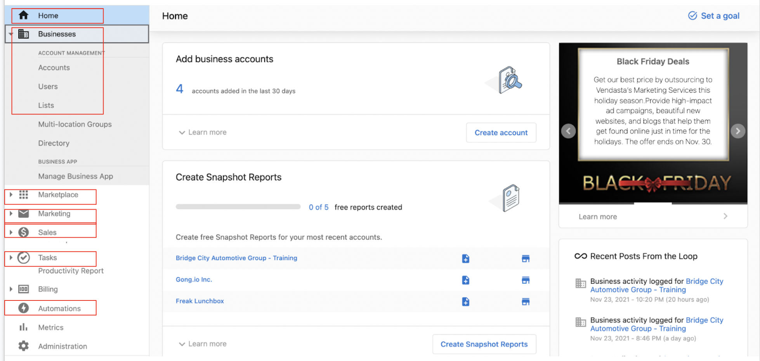Expand Learn more under Add business accounts
Viewport: 760px width, 361px height.
(x=202, y=132)
